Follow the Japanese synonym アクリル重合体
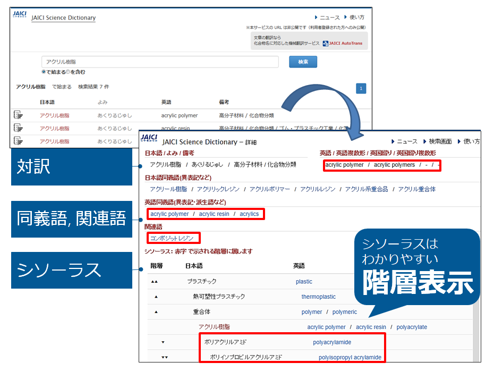The image size is (494, 371). click(x=417, y=189)
